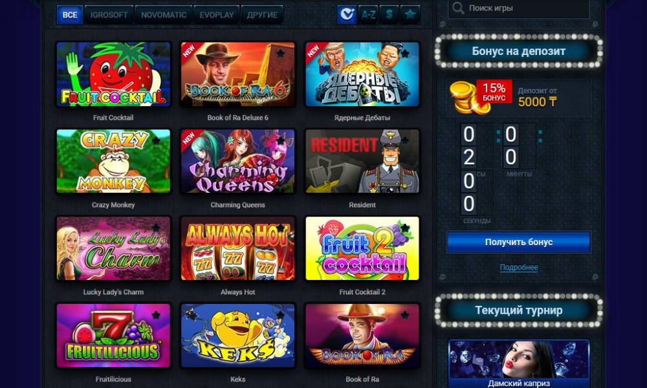Sort games by the dollar sign icon
Viewport: 647px width, 388px height.
click(x=389, y=15)
